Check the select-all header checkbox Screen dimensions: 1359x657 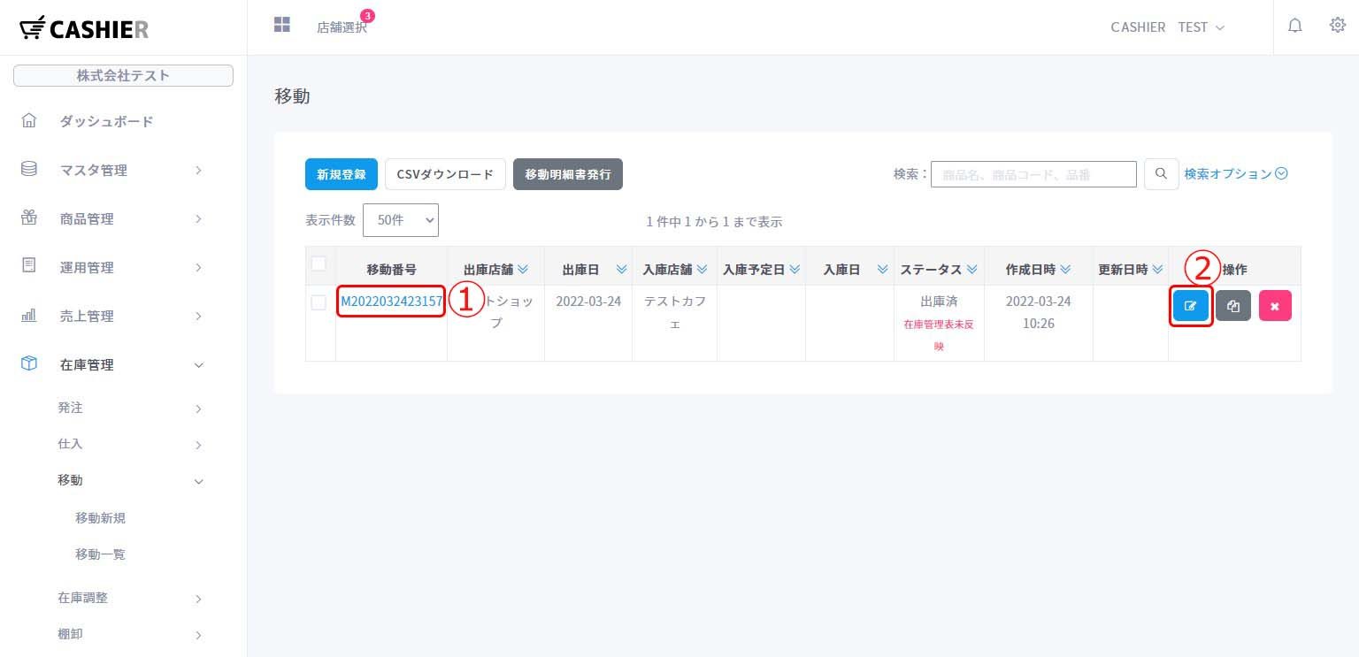319,264
